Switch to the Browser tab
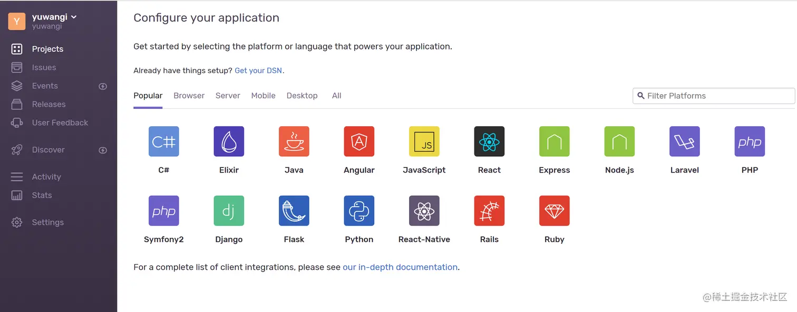The image size is (797, 312). point(189,96)
